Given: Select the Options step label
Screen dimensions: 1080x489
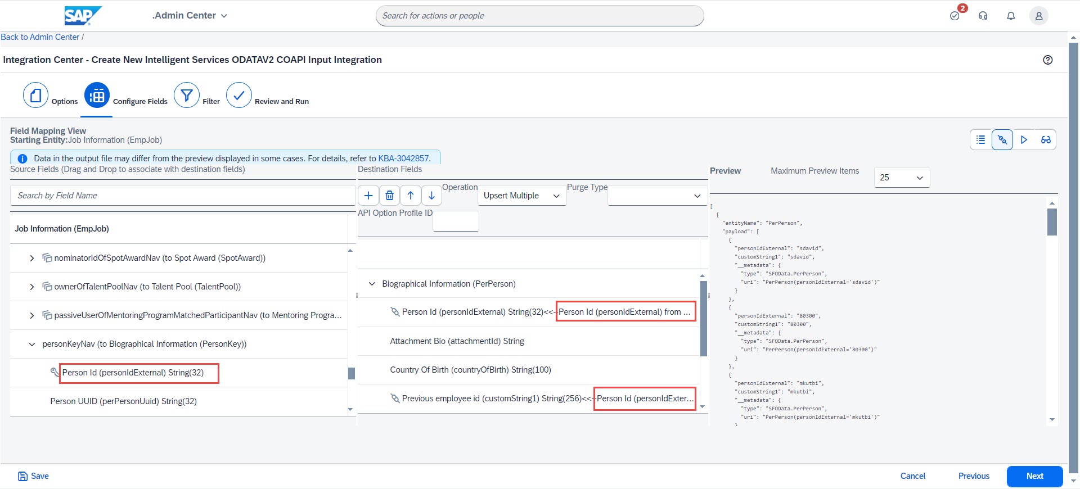Looking at the screenshot, I should coord(65,102).
